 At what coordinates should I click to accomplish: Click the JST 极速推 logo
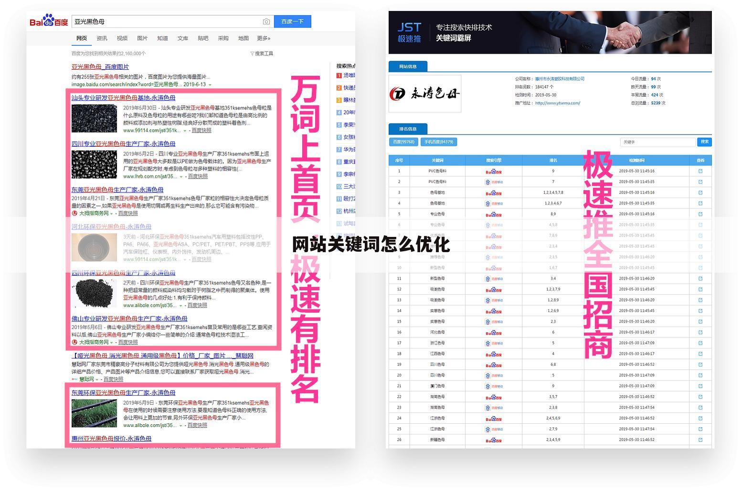(410, 32)
